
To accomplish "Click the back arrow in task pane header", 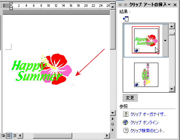I will click(x=120, y=5).
